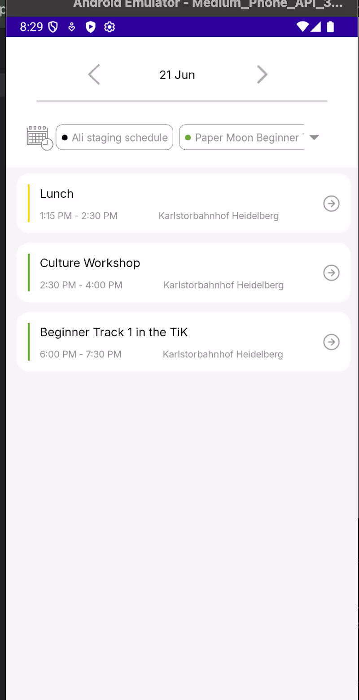Tap the play-shield icon in the status bar
359x700 pixels.
(90, 27)
